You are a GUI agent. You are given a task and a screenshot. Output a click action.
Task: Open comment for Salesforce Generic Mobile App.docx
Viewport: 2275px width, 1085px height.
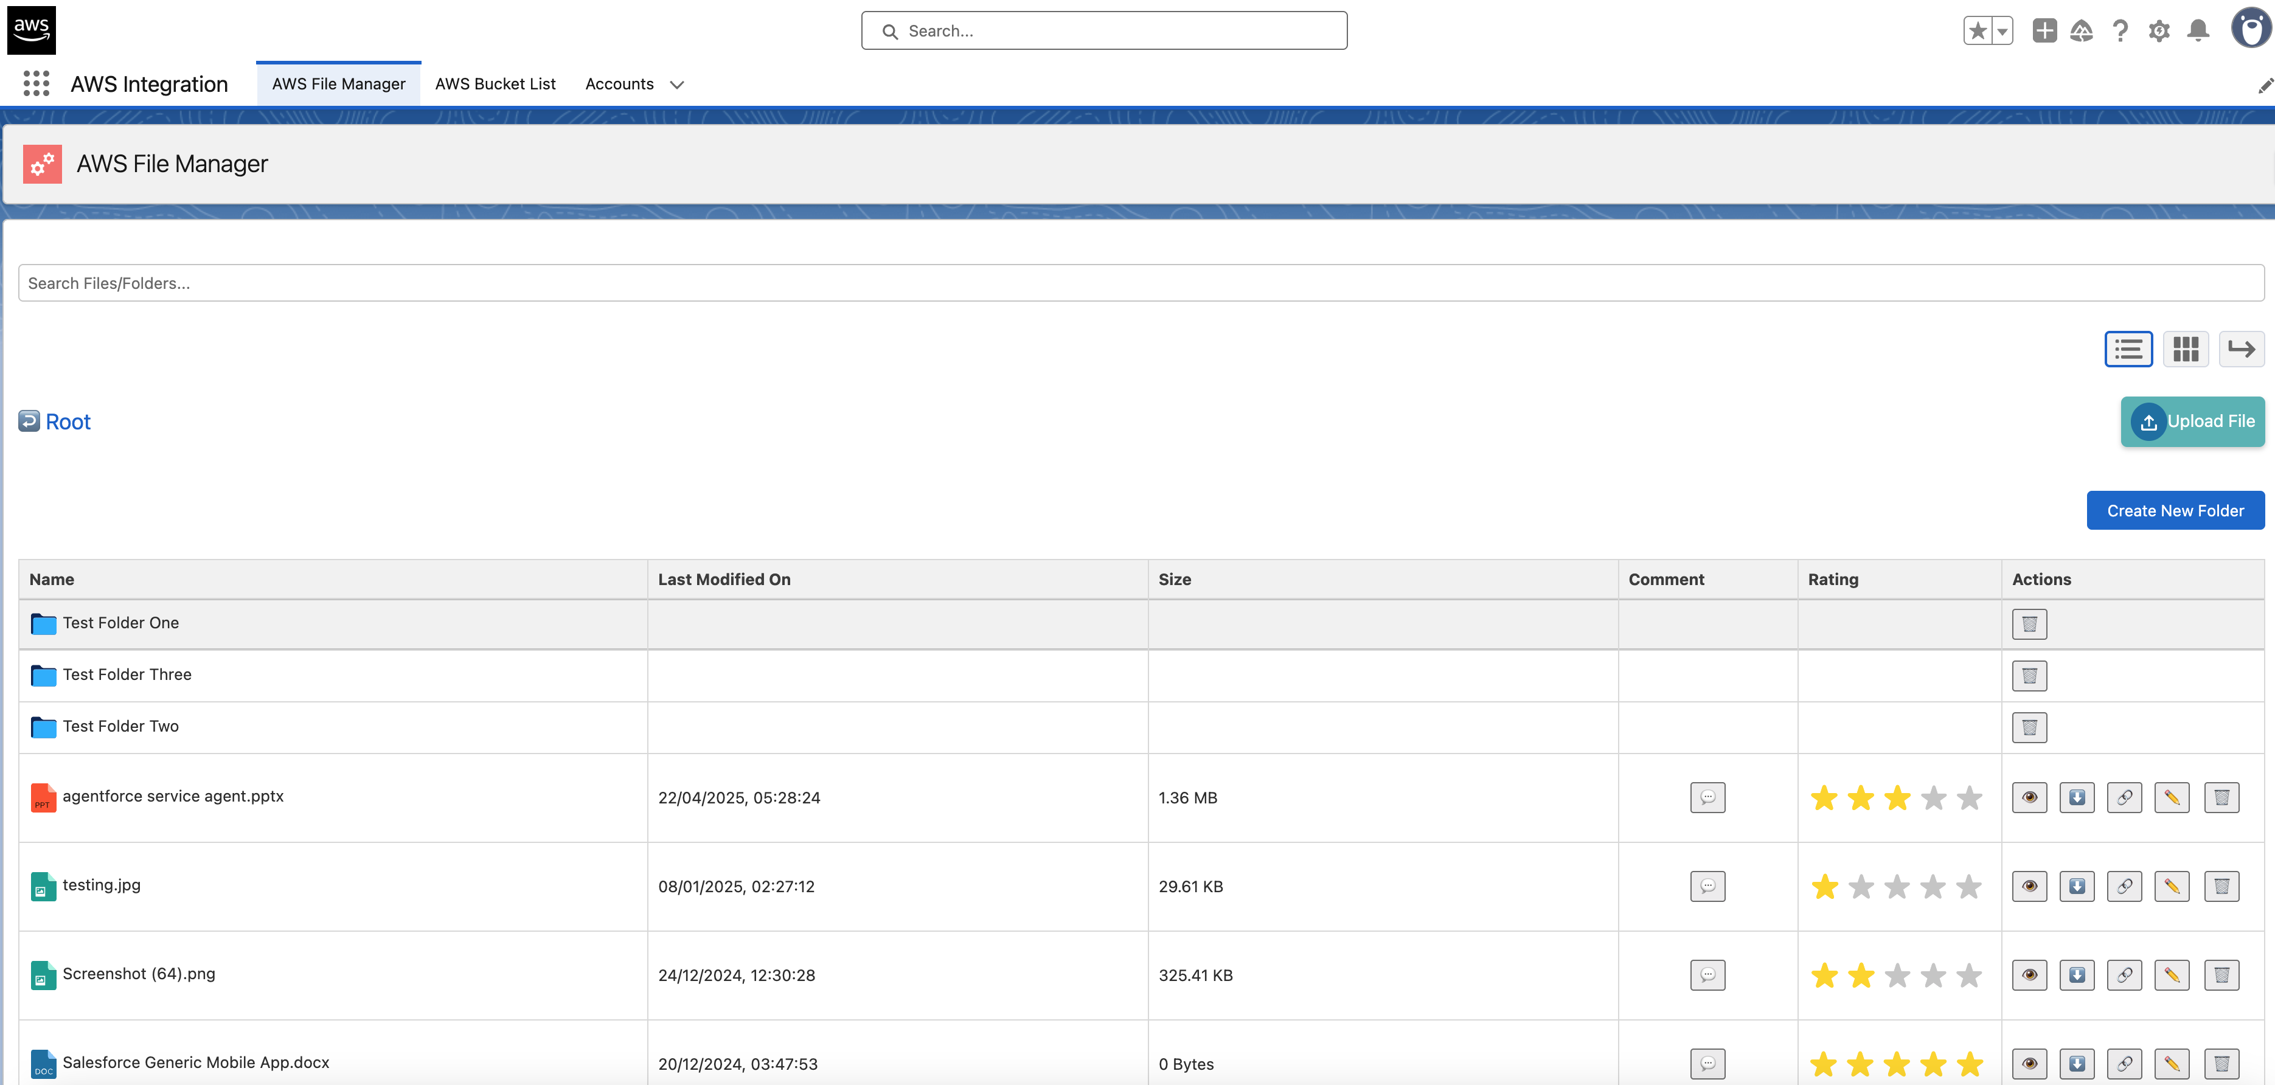[x=1708, y=1064]
